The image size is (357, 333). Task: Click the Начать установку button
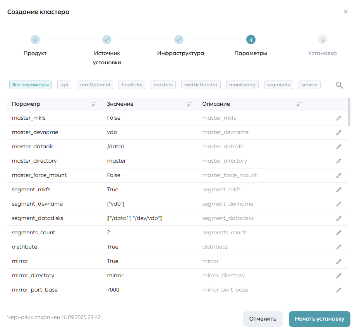pos(319,319)
